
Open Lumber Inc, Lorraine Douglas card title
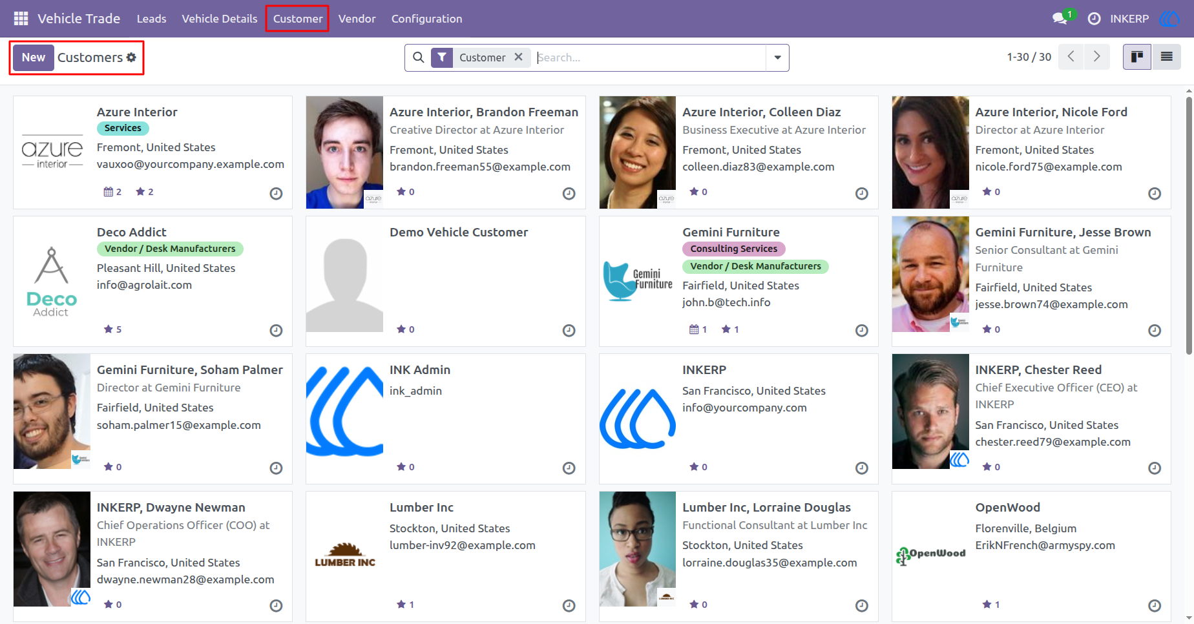point(766,508)
